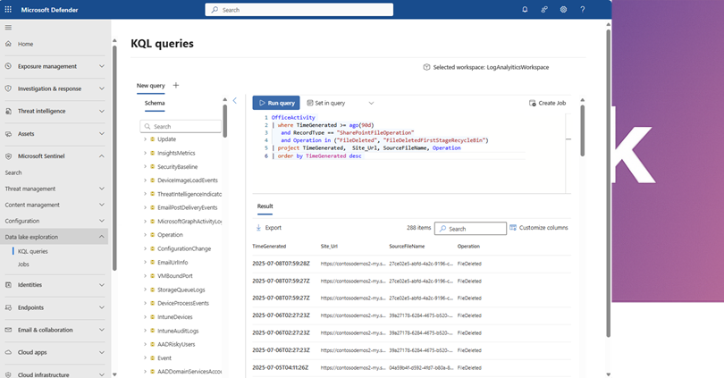Click the Microsoft Sentinel shield icon
This screenshot has width=724, height=378.
click(x=8, y=156)
